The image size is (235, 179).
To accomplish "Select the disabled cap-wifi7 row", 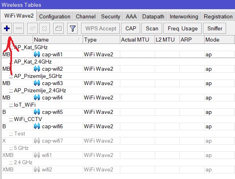I will [118, 141].
